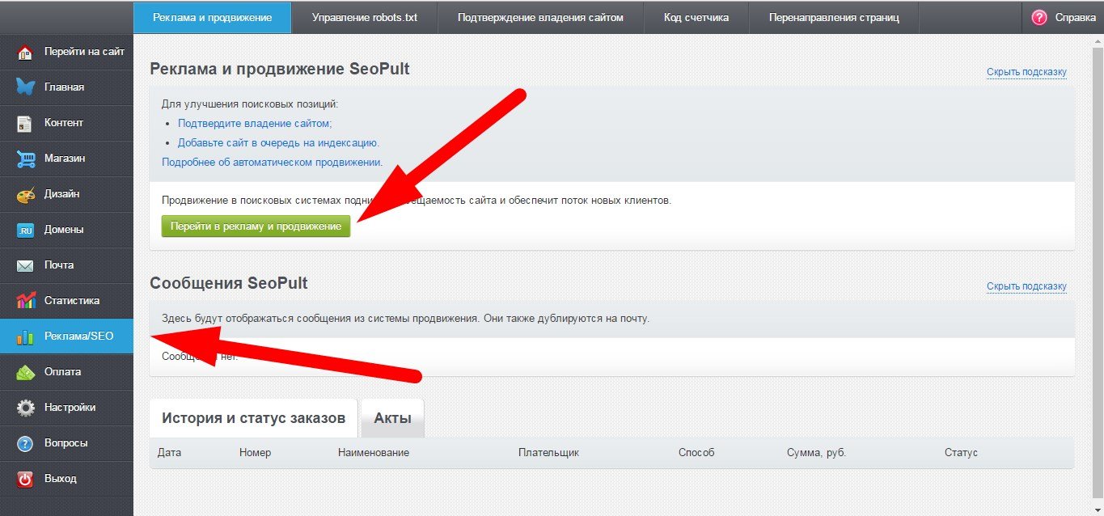
Task: Switch to Управление robots.txt tab
Action: [365, 17]
